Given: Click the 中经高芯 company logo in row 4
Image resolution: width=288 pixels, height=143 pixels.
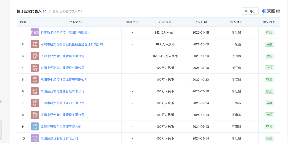Looking at the screenshot, I should pyautogui.click(x=35, y=68).
